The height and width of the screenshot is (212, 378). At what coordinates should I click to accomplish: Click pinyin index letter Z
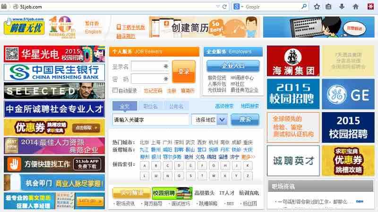248,176
